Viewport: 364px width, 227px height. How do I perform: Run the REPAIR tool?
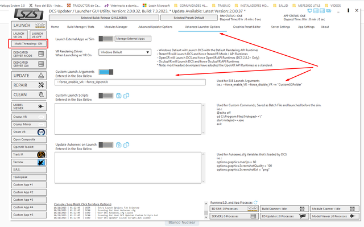[29, 85]
